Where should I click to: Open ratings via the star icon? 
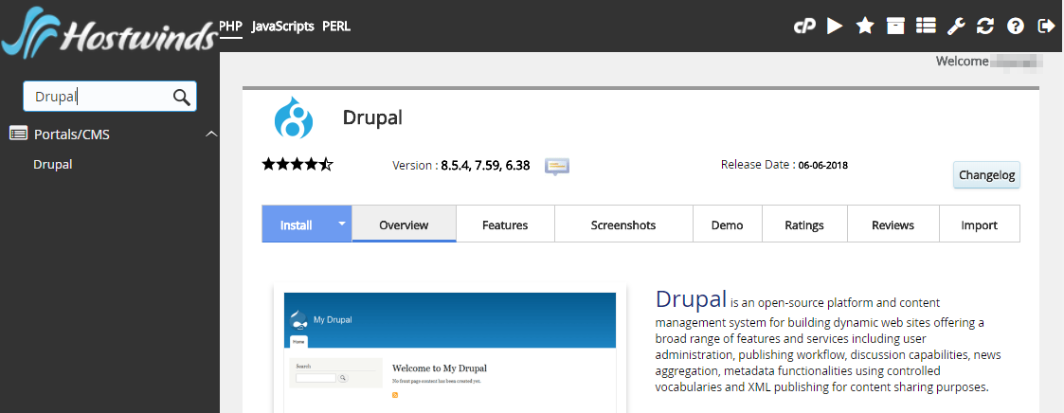864,27
